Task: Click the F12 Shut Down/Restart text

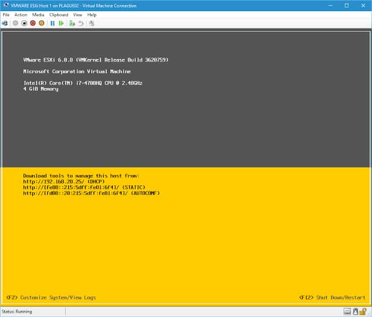Action: point(332,298)
